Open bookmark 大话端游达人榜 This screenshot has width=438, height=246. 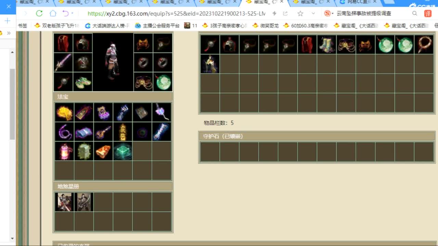coord(107,26)
